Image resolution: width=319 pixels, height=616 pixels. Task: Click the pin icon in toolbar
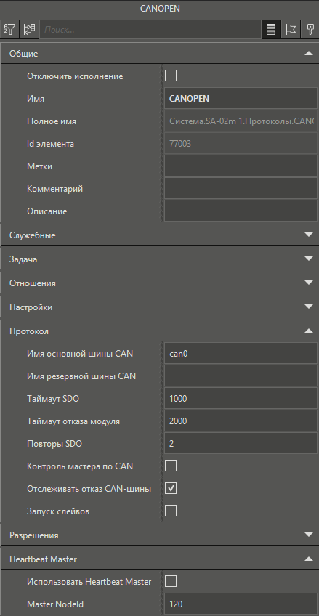pos(310,29)
